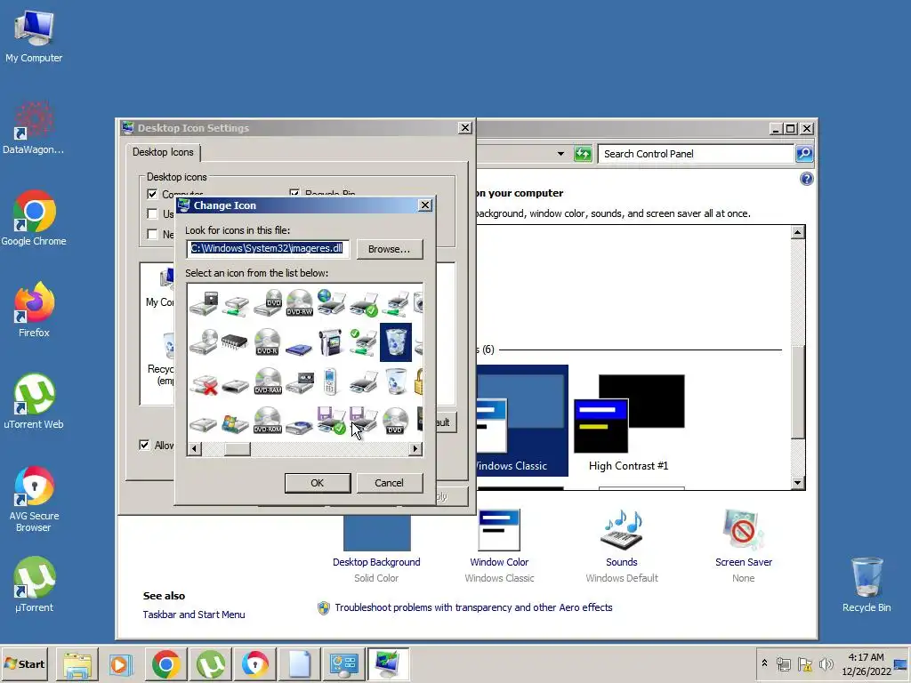
Task: Toggle the Allow themes checkbox
Action: pyautogui.click(x=144, y=445)
